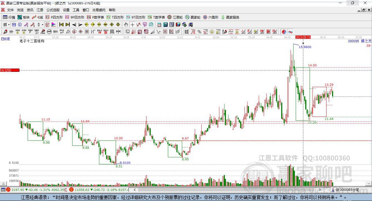
Task: Click the 收300085分笔 status entry
Action: [x=348, y=190]
